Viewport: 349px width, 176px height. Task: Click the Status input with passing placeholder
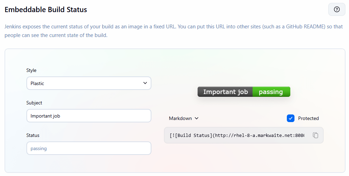pyautogui.click(x=89, y=148)
